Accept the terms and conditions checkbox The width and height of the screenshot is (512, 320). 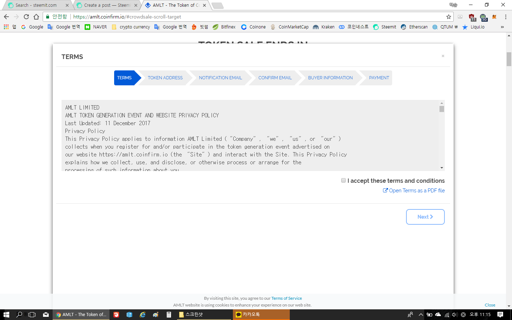tap(343, 181)
